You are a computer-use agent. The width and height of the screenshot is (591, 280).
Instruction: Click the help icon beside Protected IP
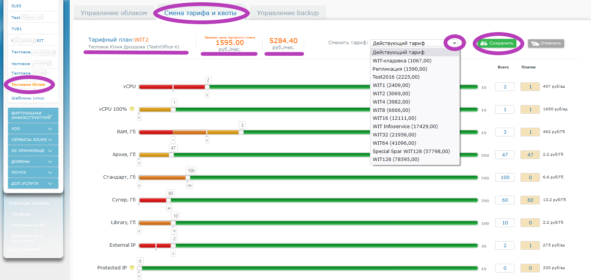coord(132,268)
